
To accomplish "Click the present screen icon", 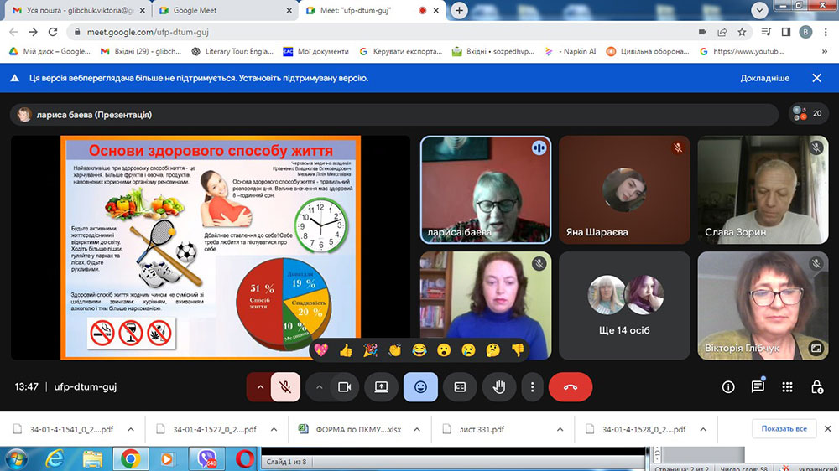I will point(381,387).
